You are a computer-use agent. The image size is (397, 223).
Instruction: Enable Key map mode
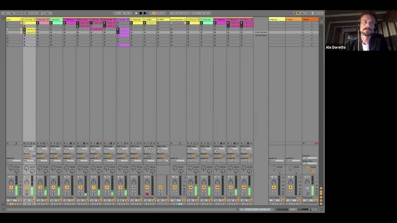point(303,13)
